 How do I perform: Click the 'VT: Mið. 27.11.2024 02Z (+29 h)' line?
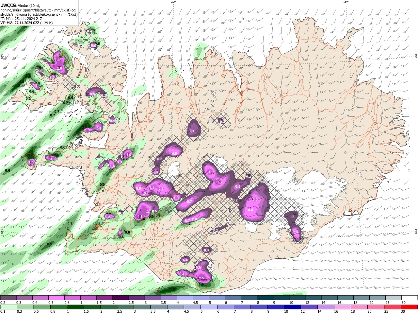point(26,23)
